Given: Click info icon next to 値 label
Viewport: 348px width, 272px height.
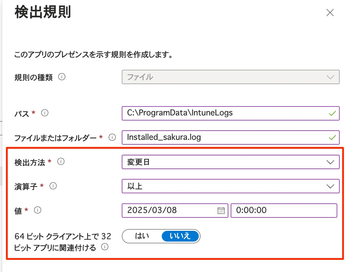Looking at the screenshot, I should (x=38, y=210).
